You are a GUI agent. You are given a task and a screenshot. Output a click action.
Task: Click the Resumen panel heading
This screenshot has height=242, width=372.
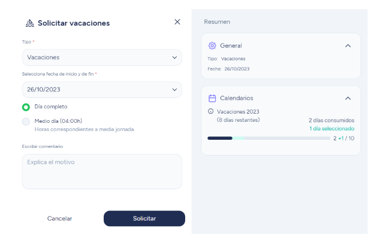(x=217, y=22)
